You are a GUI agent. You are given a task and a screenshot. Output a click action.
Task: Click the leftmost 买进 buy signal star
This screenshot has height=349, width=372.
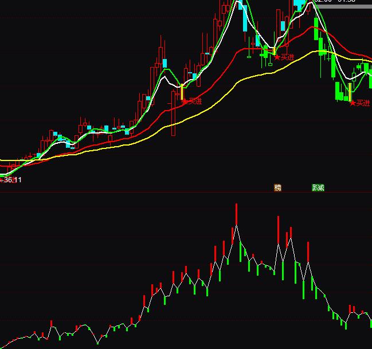[192, 101]
